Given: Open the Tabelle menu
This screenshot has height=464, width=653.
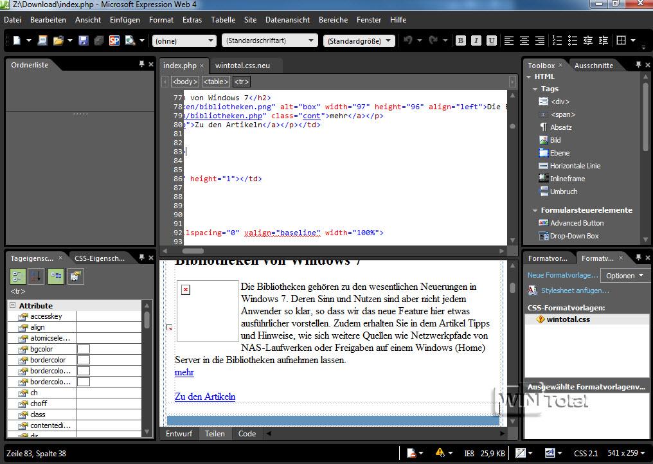Looking at the screenshot, I should [x=223, y=20].
